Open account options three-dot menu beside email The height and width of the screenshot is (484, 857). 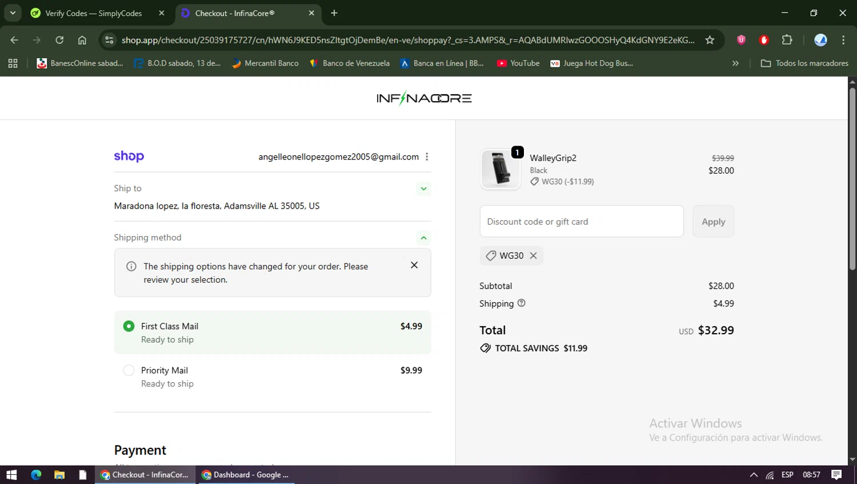[x=427, y=157]
